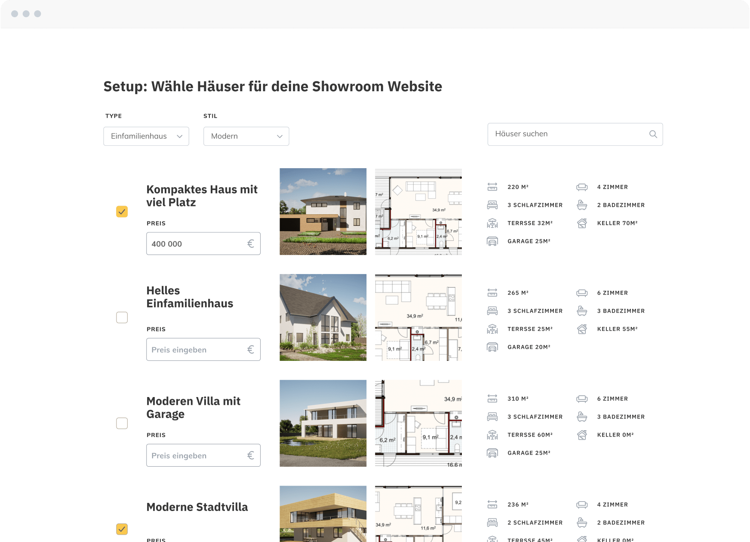Click the cellar icon in the Moderen Villa row
Screen dimensions: 750x542
coord(582,435)
